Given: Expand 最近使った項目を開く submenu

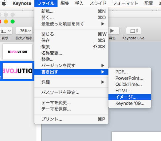Looking at the screenshot, I should tap(71, 24).
